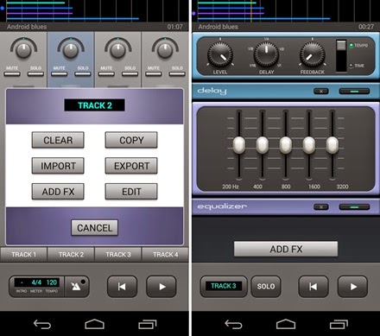This screenshot has width=380, height=336.
Task: Click EDIT in the Track 2 dialog
Action: (x=131, y=192)
